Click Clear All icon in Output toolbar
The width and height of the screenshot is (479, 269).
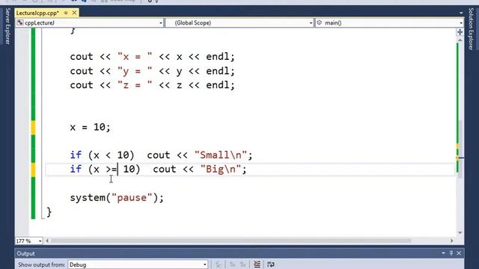pyautogui.click(x=257, y=265)
